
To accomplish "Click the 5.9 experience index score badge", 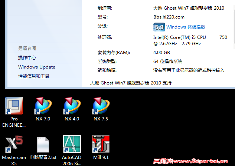I will (159, 27).
